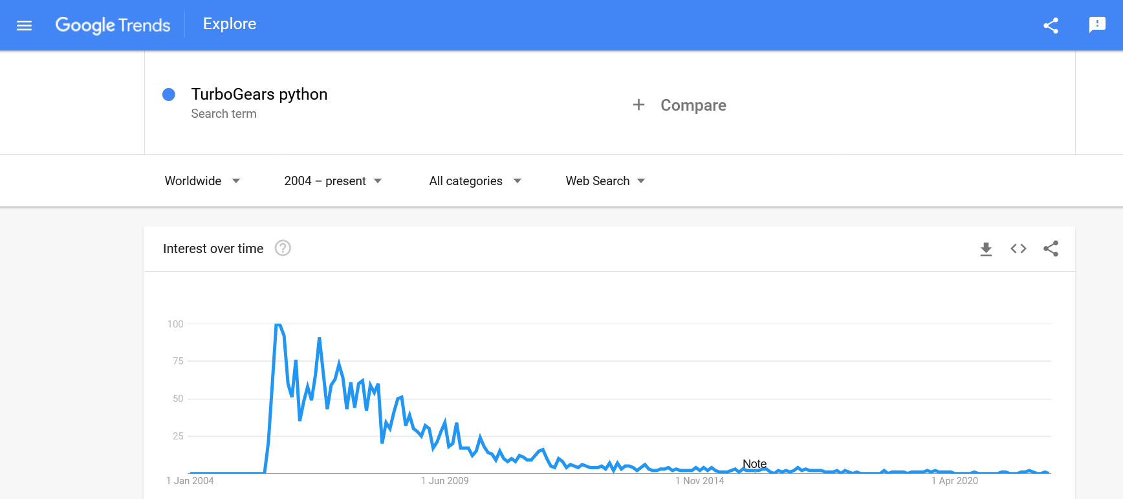Open the hamburger main menu
Screen dimensions: 1123x499
pyautogui.click(x=24, y=25)
